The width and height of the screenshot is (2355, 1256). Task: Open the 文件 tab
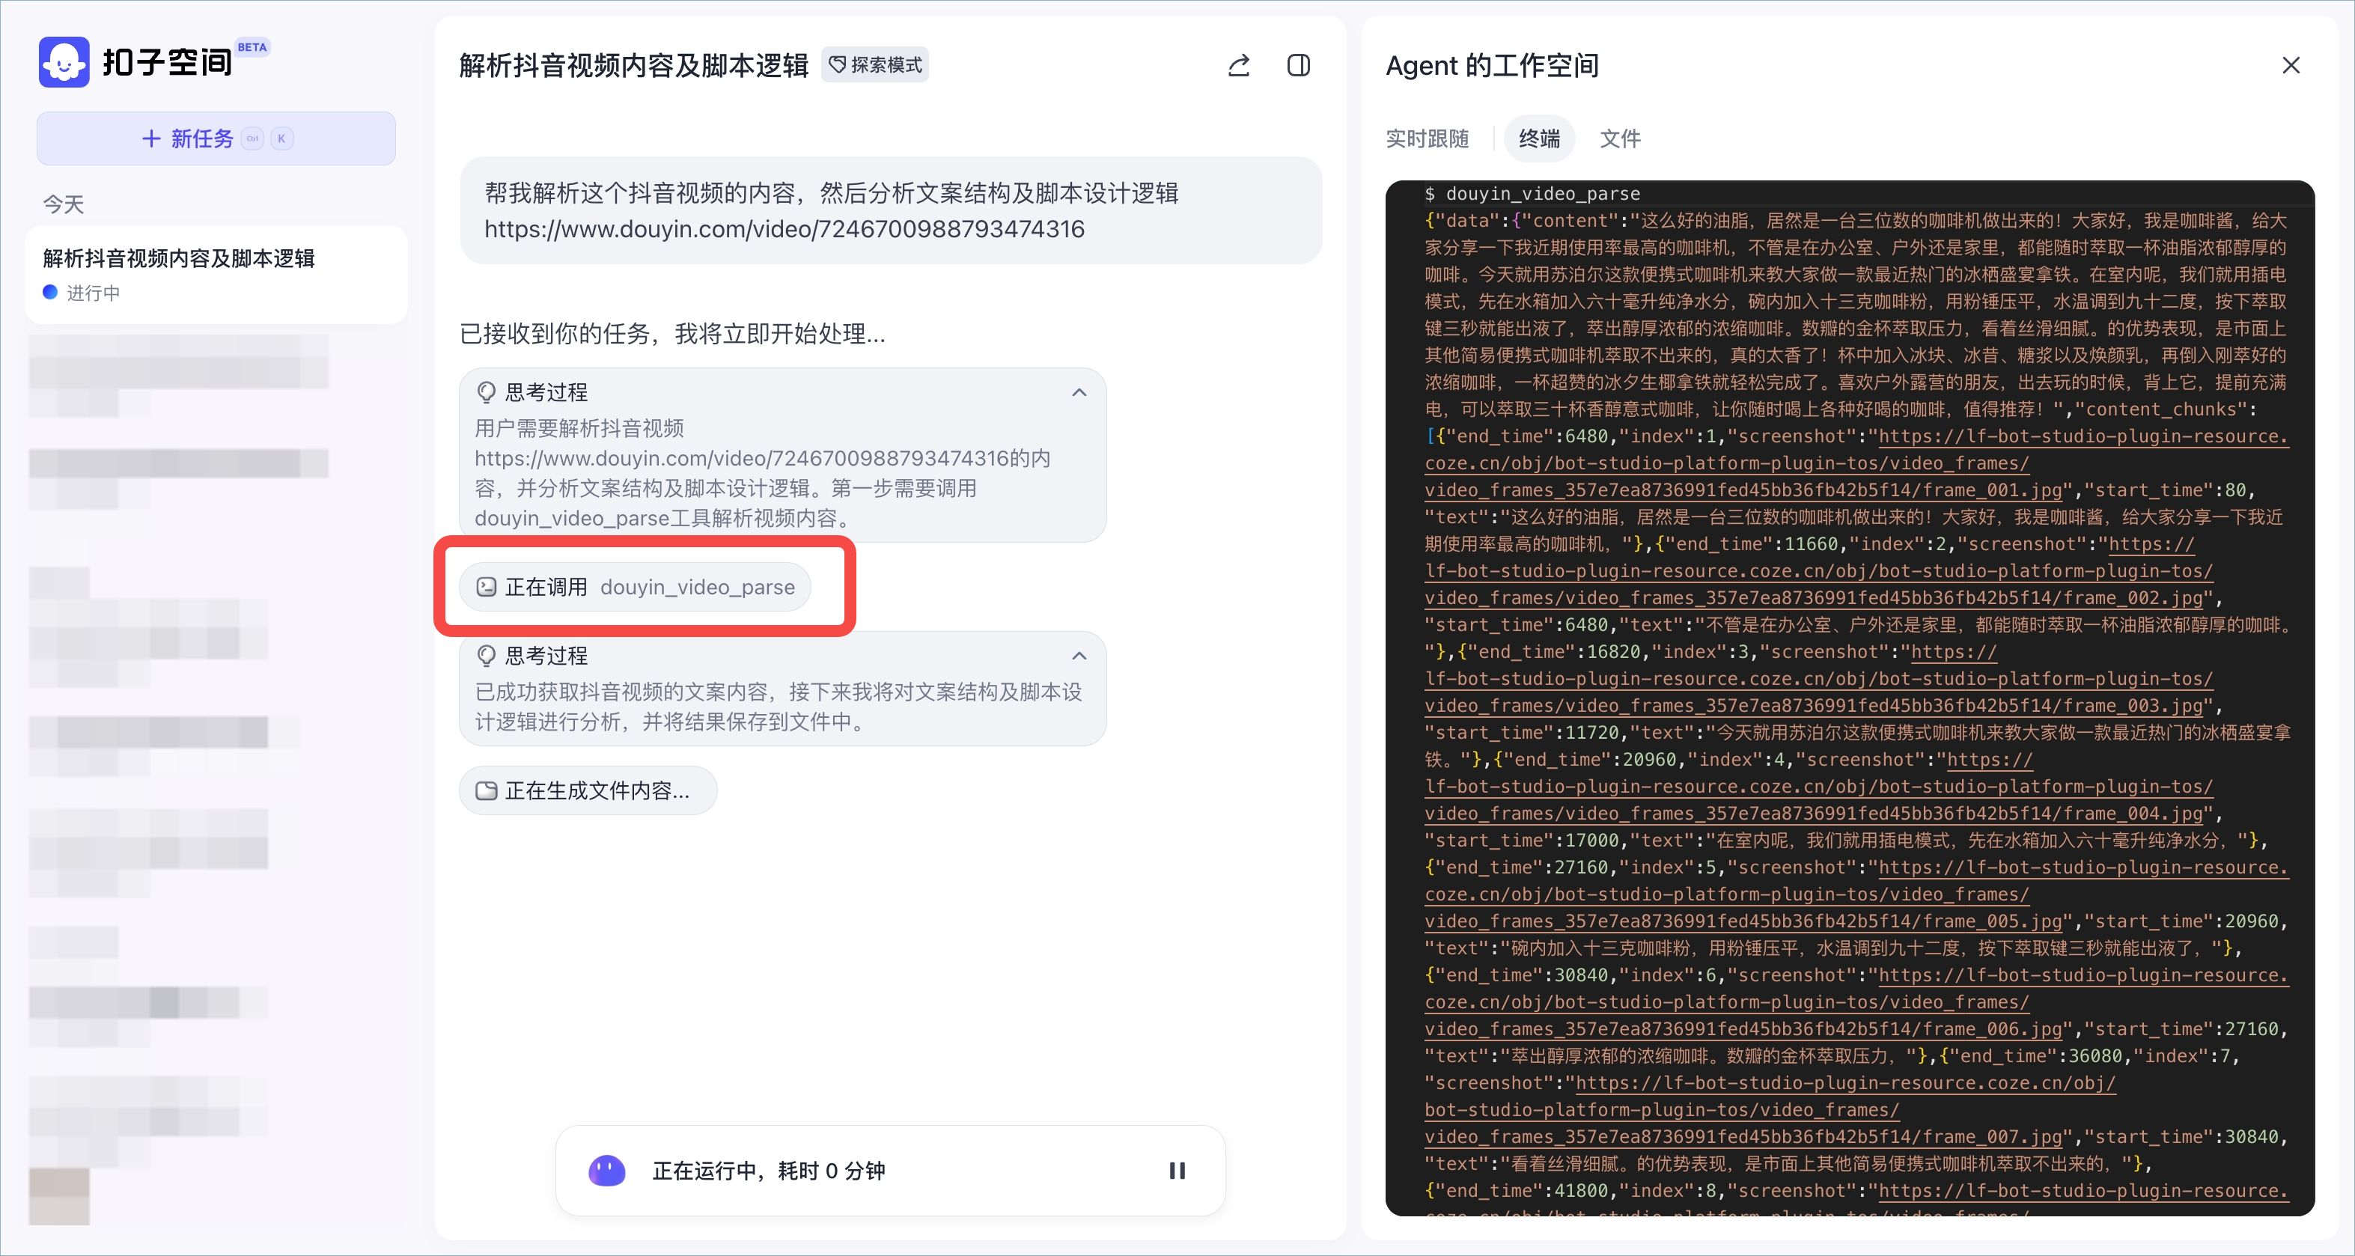[x=1620, y=138]
